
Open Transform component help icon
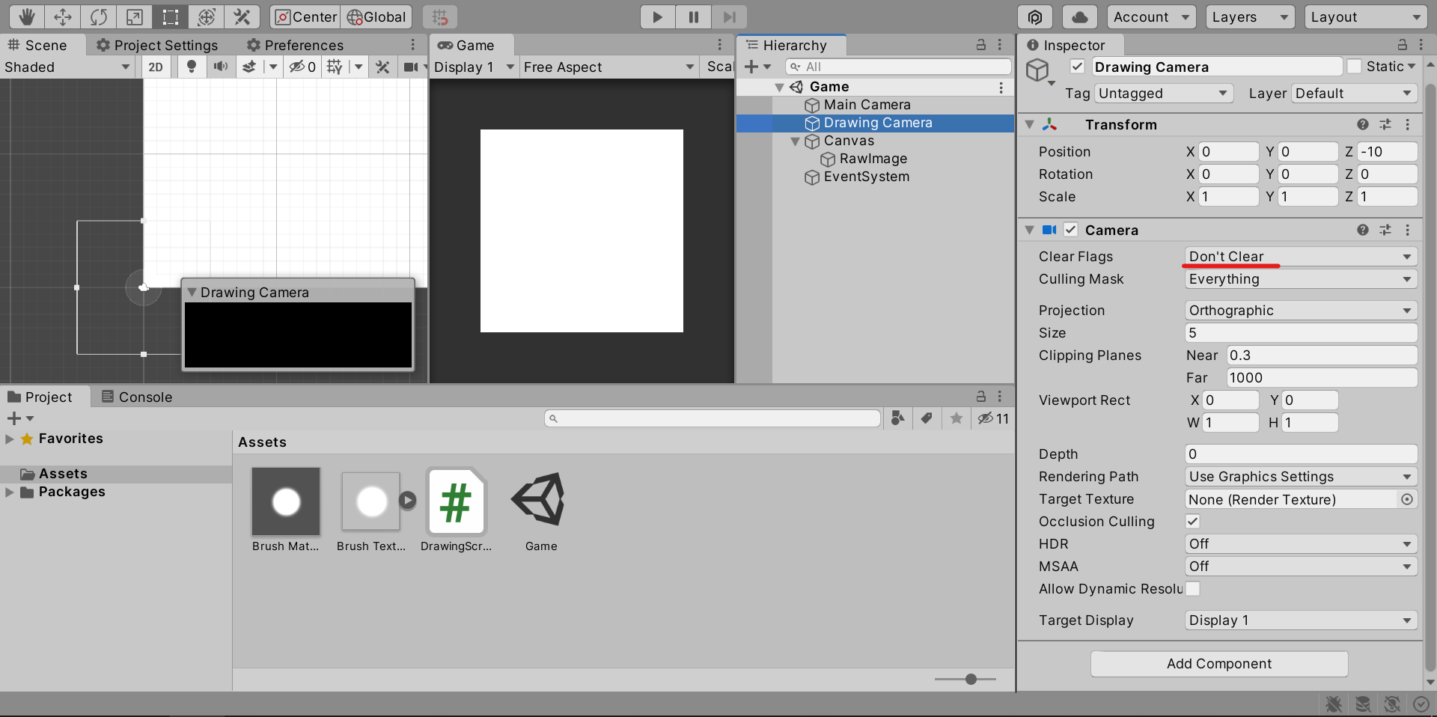click(x=1363, y=124)
